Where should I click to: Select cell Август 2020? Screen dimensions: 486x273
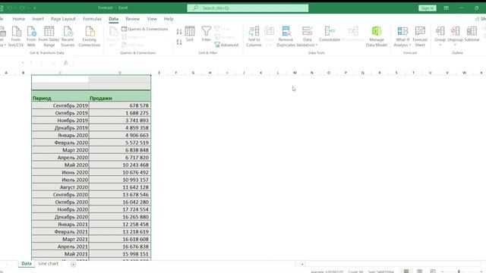click(x=60, y=187)
